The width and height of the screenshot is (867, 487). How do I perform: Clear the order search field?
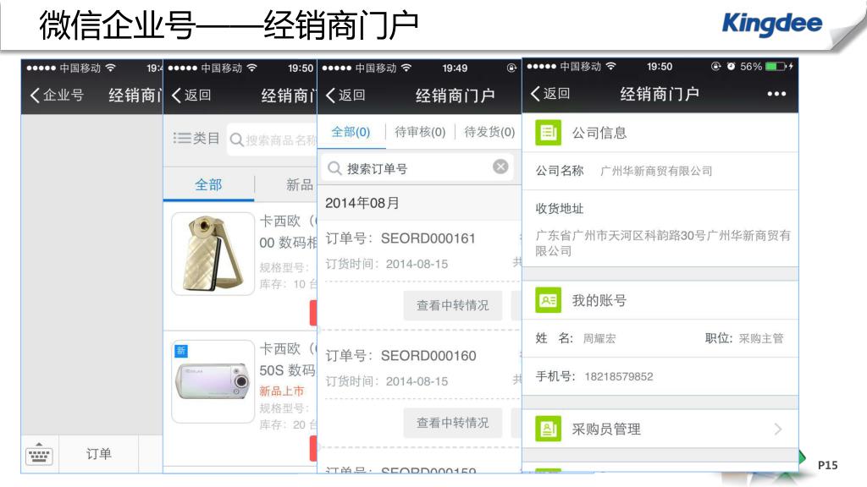point(500,167)
